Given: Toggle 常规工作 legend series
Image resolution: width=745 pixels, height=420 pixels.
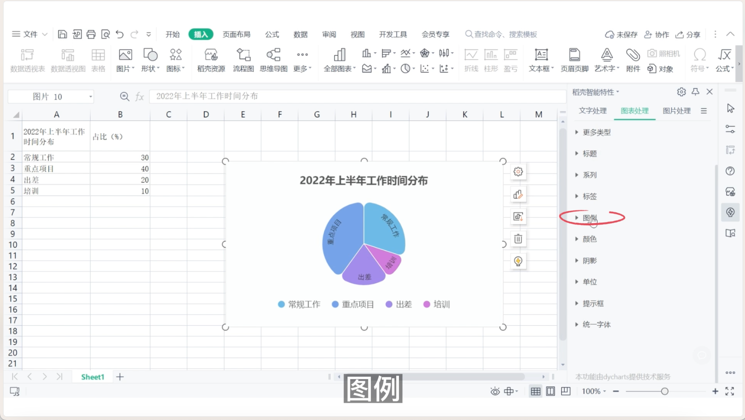Looking at the screenshot, I should point(299,304).
